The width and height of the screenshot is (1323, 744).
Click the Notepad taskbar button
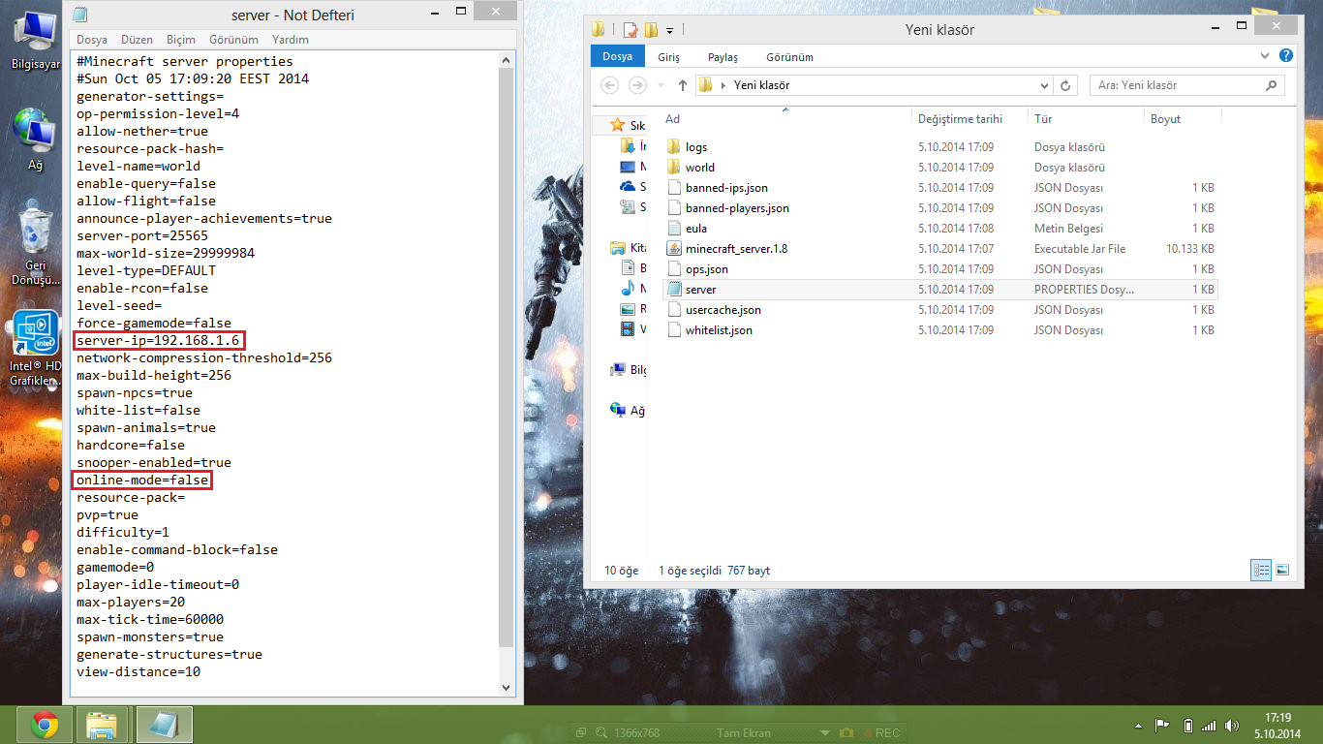point(163,725)
